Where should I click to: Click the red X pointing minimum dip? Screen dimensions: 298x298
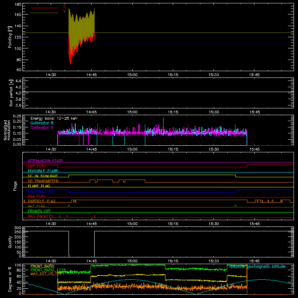(70, 61)
